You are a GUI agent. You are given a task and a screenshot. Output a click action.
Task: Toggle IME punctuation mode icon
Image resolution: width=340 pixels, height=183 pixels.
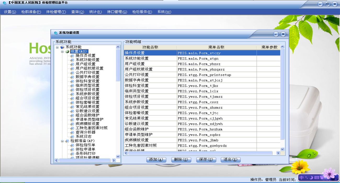pos(307,178)
